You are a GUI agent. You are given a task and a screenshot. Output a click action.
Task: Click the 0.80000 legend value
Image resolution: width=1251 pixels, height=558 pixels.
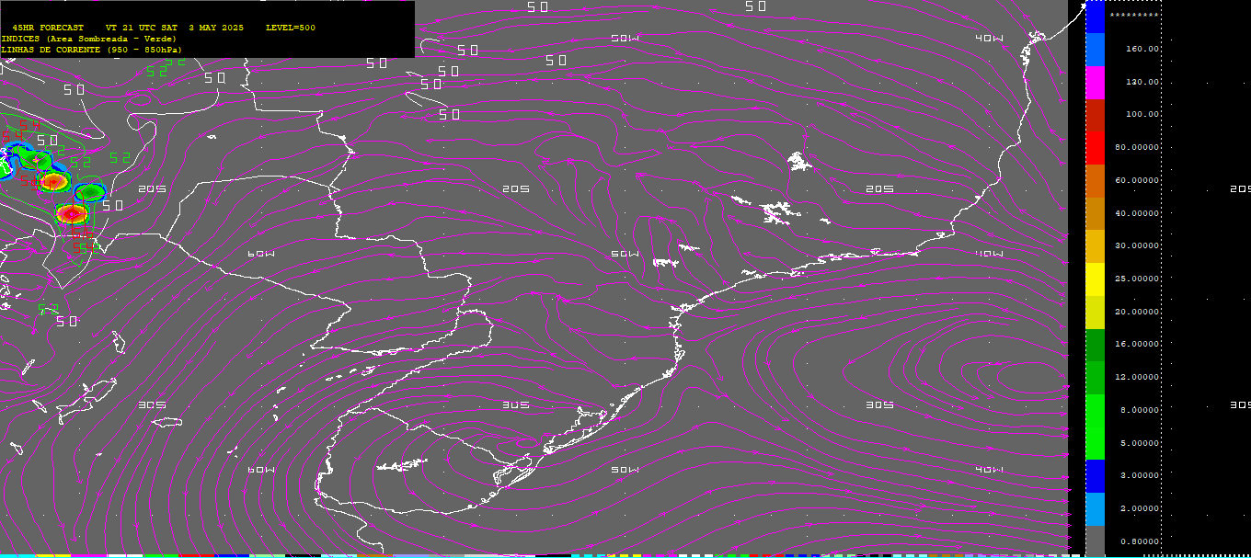[x=1140, y=541]
